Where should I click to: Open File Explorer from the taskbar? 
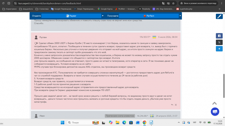pyautogui.click(x=117, y=122)
